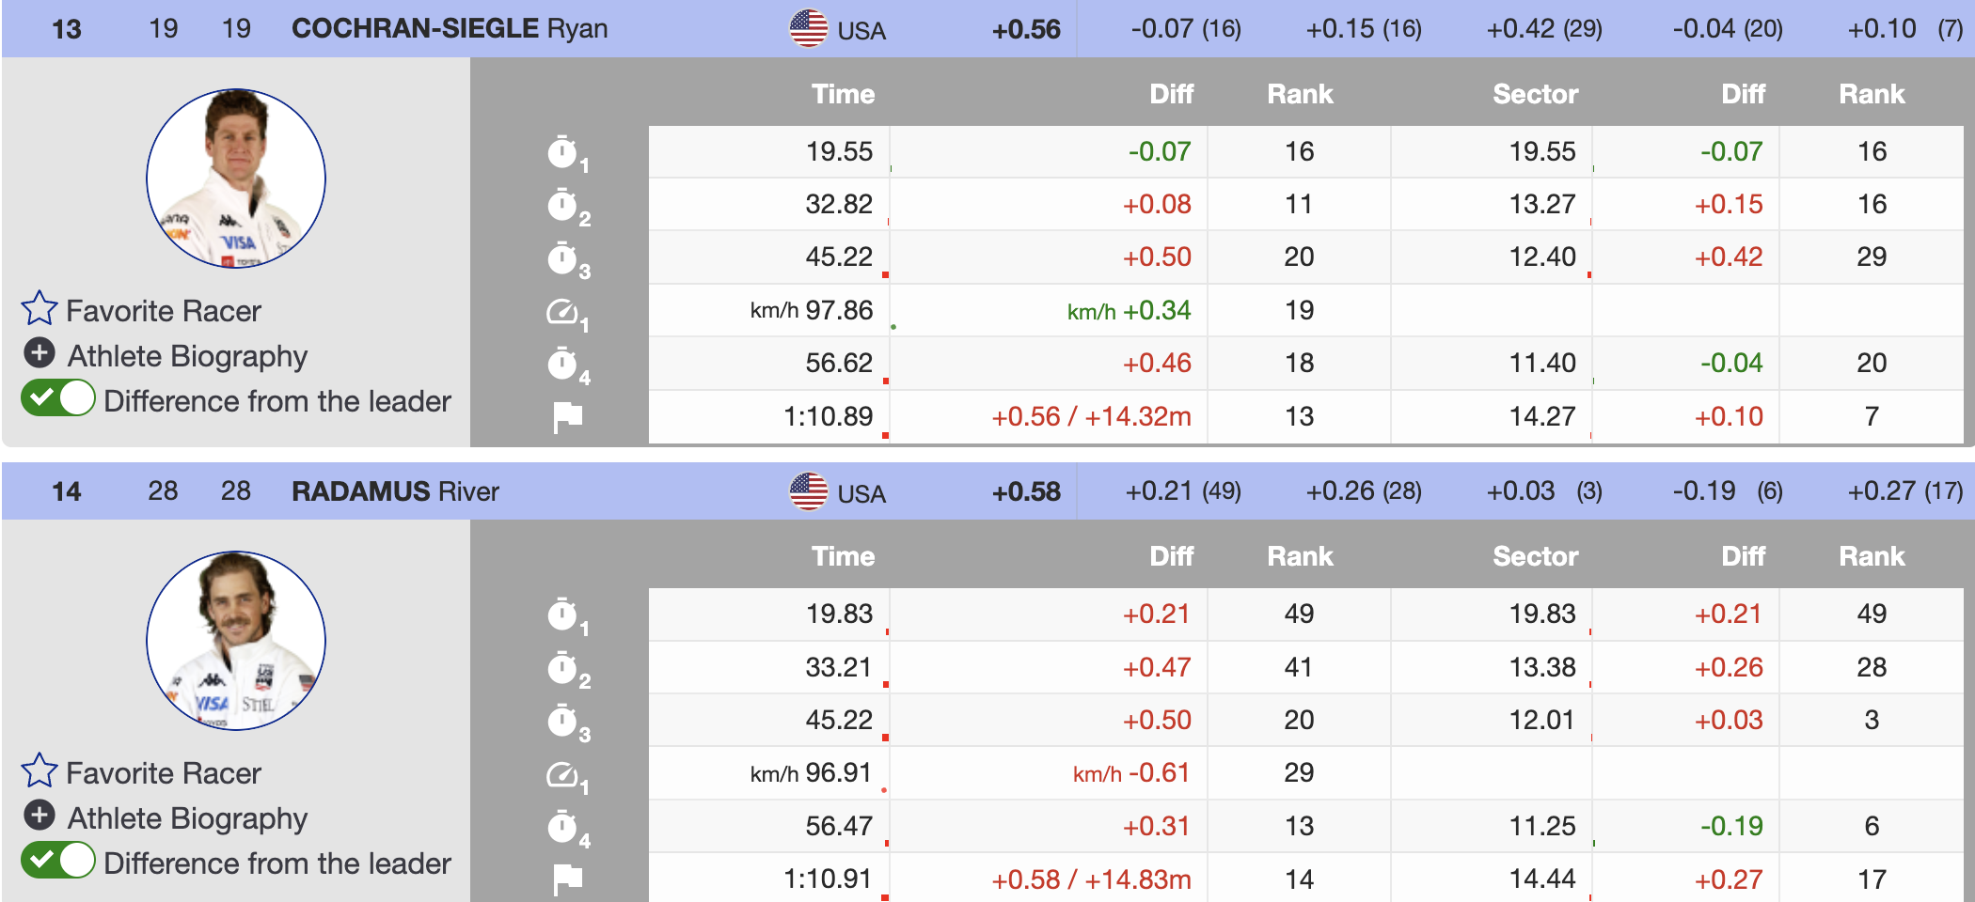Click the Favorite Racer star for Radamus
The image size is (1975, 902).
39,770
